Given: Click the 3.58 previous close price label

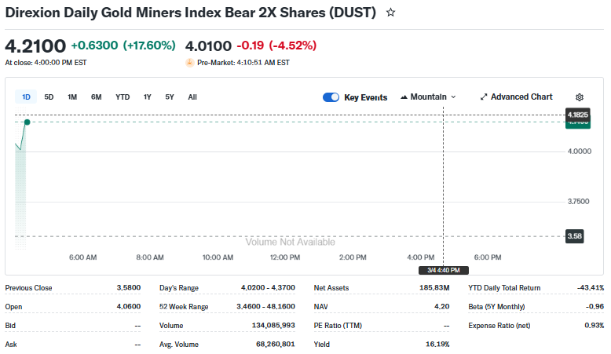Looking at the screenshot, I should click(x=575, y=235).
